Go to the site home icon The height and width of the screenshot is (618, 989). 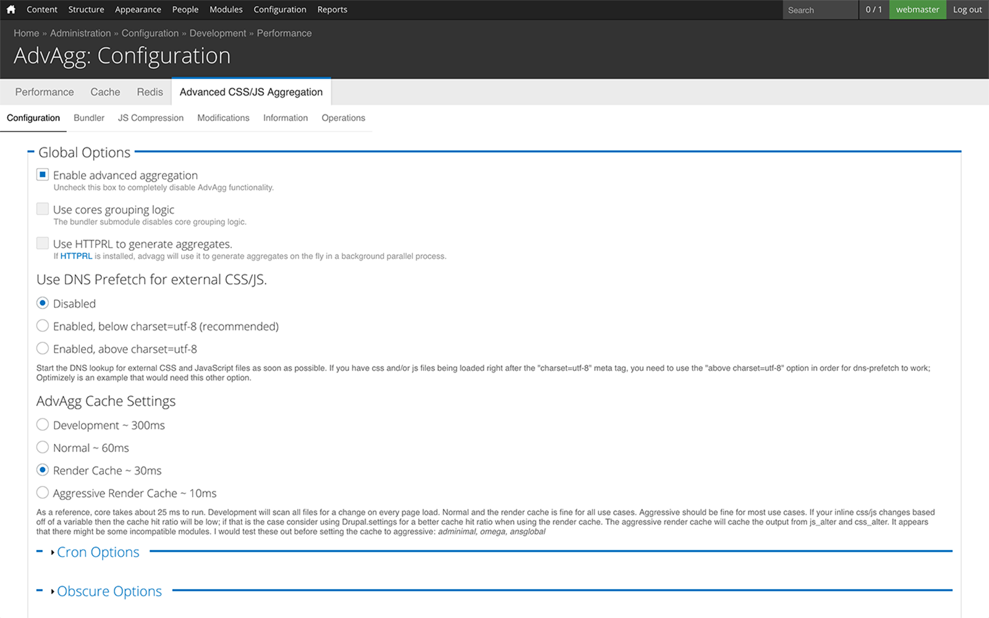(11, 9)
